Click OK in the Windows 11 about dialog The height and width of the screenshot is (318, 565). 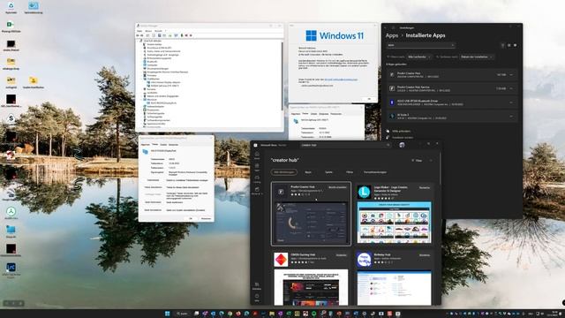pyautogui.click(x=369, y=99)
